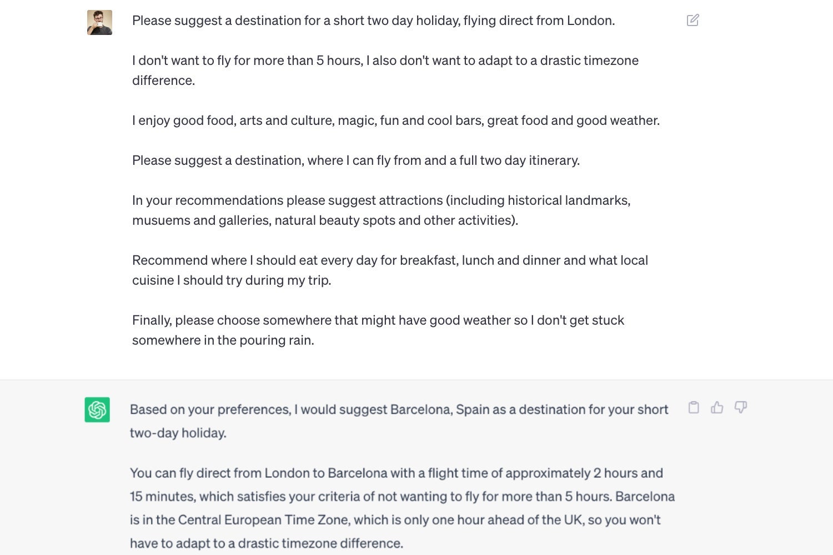Click the text "two-day holiday." in the reply

pos(178,433)
